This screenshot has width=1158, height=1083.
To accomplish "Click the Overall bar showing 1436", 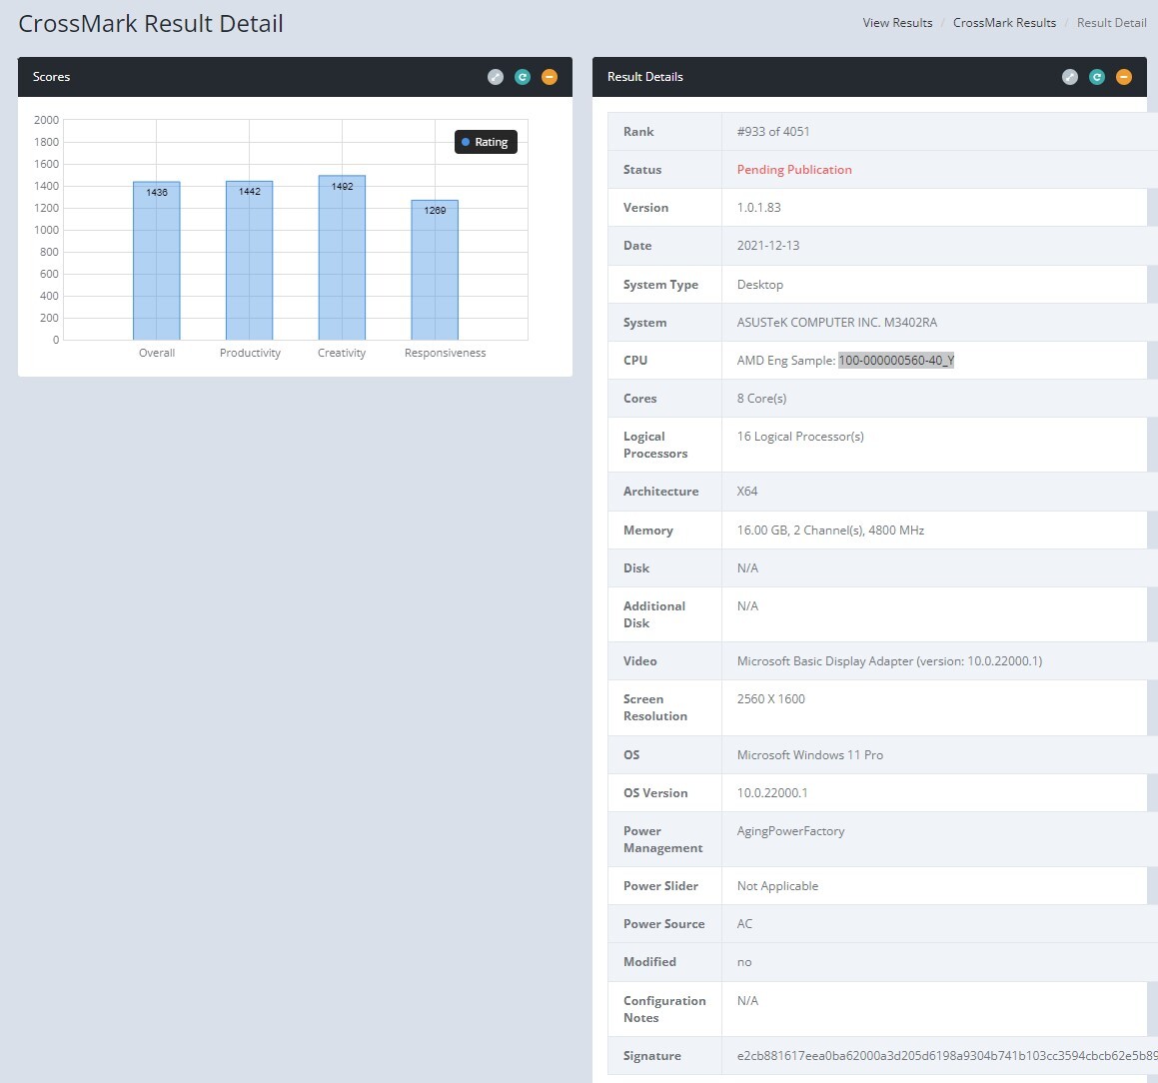I will pos(157,261).
